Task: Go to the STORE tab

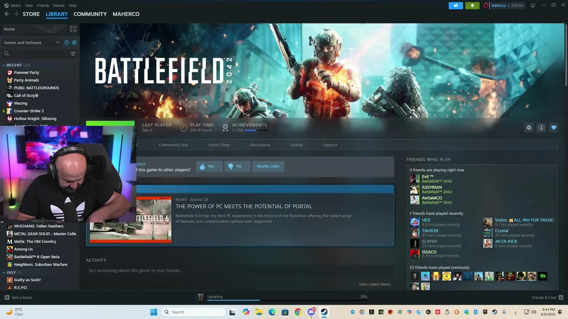Action: (x=31, y=14)
